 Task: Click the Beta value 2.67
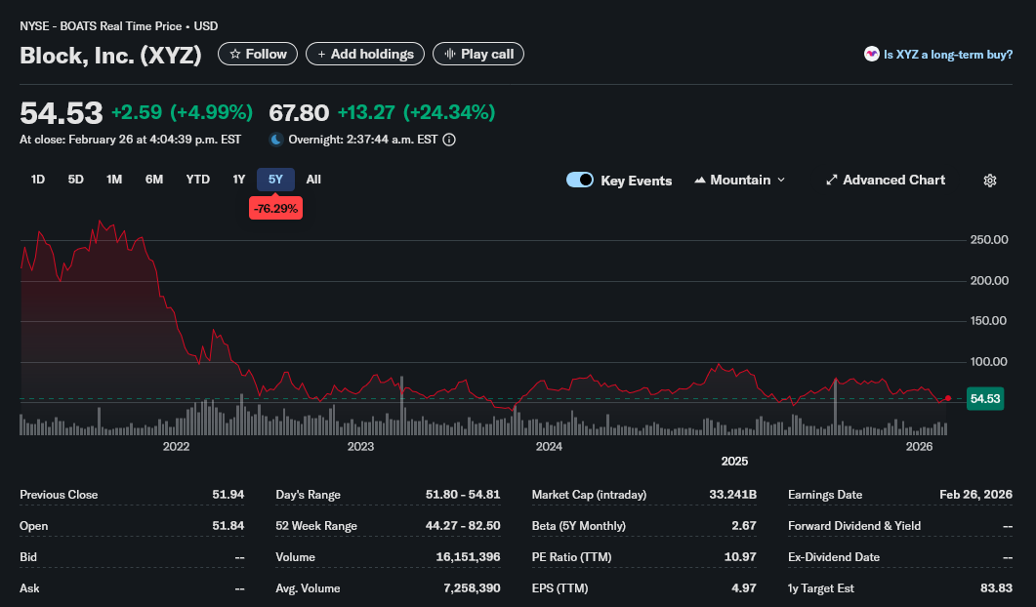[x=744, y=526]
